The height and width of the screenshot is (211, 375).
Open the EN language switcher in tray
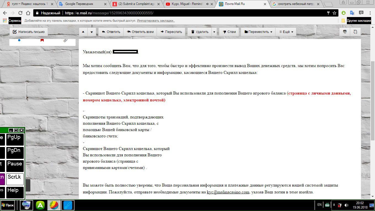tap(319, 205)
